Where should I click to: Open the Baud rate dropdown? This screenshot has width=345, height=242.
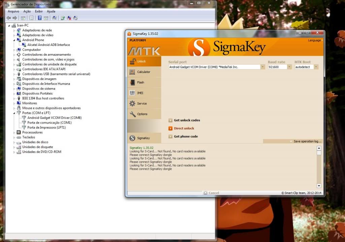point(289,67)
